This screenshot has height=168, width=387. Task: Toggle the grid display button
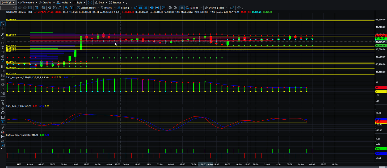coord(182,8)
